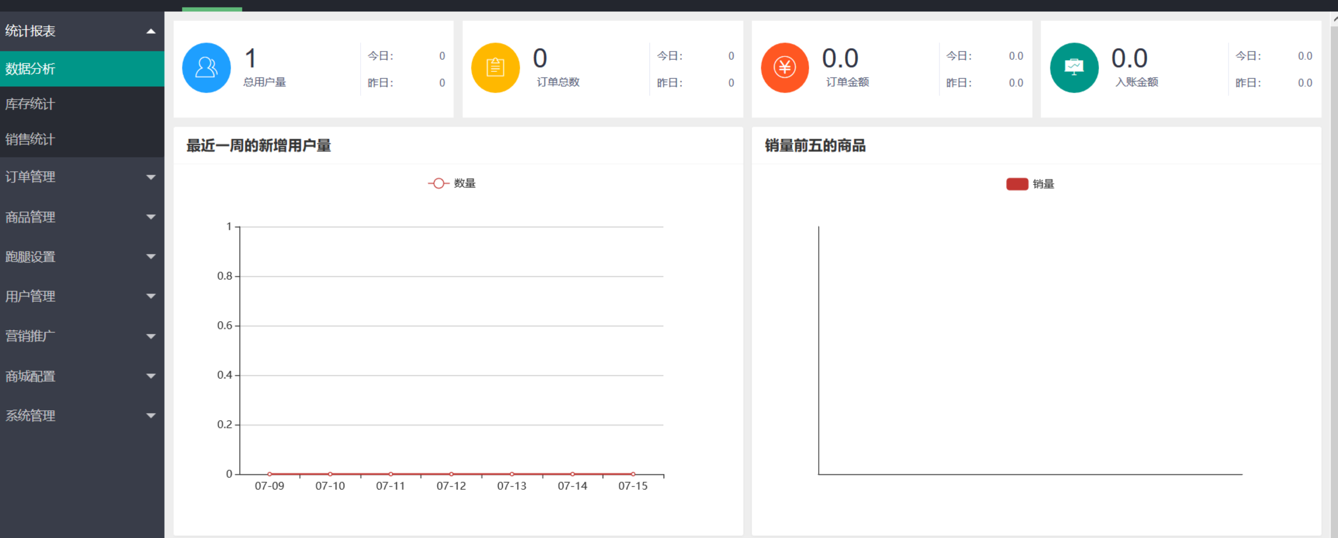Image resolution: width=1338 pixels, height=538 pixels.
Task: Click the 总用户量 label
Action: (264, 82)
